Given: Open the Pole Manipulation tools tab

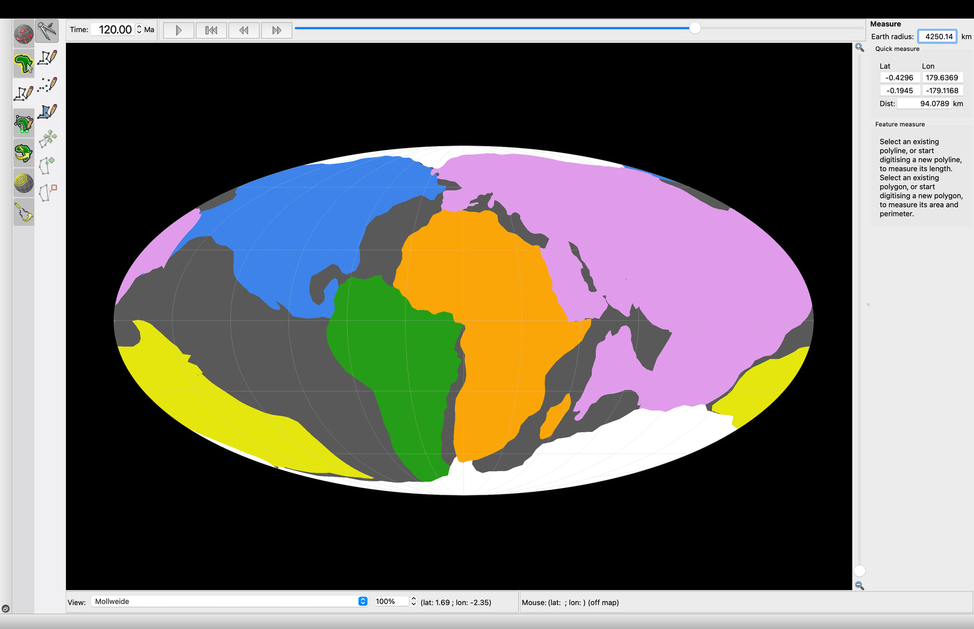Looking at the screenshot, I should [23, 153].
